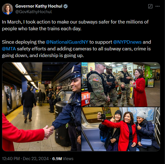Open the photo with National Guard soldiers
Image resolution: width=165 pixels, height=164 pixels.
pyautogui.click(x=121, y=84)
